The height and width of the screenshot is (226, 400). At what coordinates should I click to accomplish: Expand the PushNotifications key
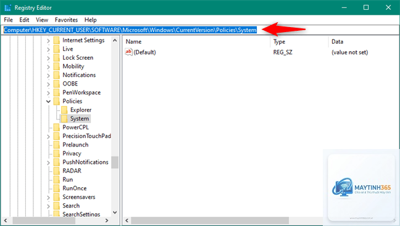coord(48,163)
